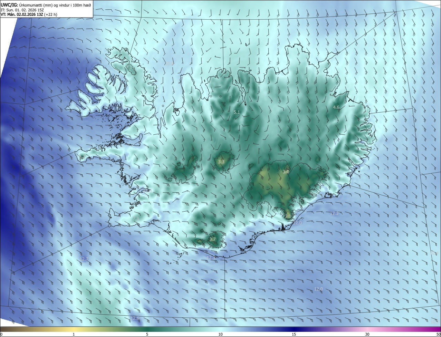
Task: Click the 12.2 value label off the southeast coast
Action: pyautogui.click(x=334, y=214)
